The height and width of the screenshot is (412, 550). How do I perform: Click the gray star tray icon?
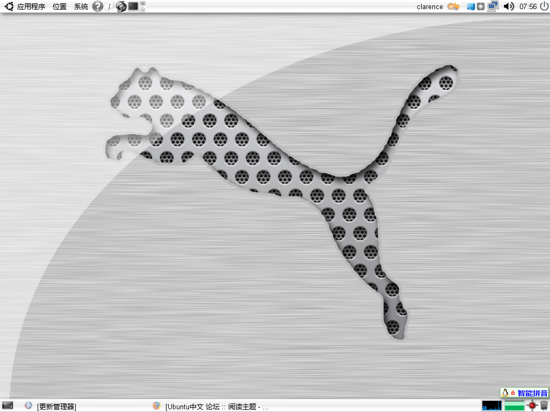tap(481, 6)
